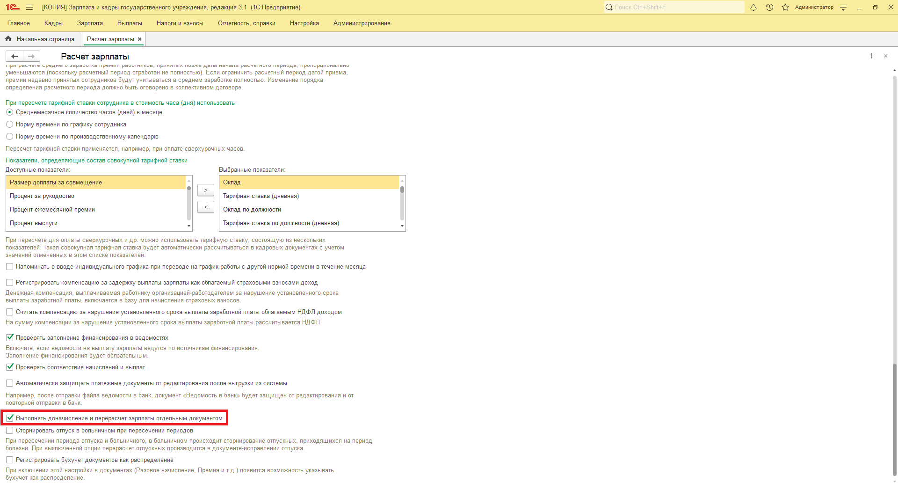Open service settings lines icon

click(x=843, y=7)
